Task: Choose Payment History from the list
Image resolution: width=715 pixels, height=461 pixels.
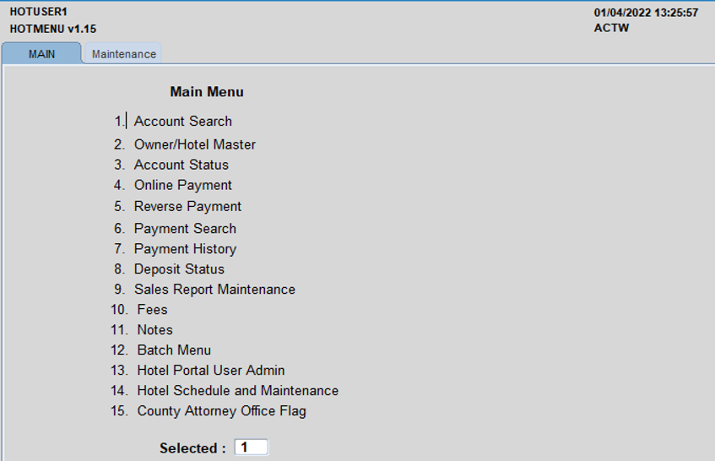Action: 185,249
